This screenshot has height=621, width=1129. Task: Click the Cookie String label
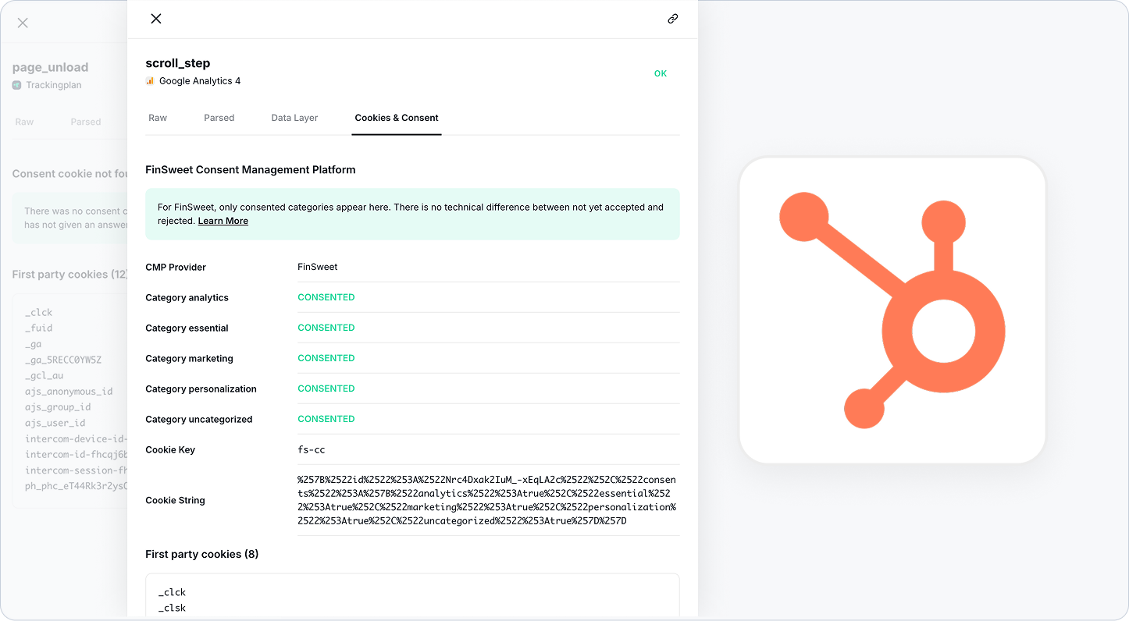[176, 500]
